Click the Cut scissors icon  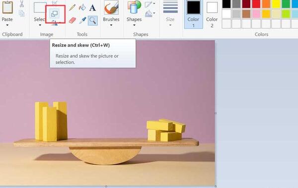pyautogui.click(x=22, y=4)
